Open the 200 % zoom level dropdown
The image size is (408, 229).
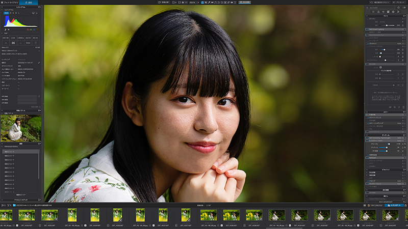pos(194,3)
